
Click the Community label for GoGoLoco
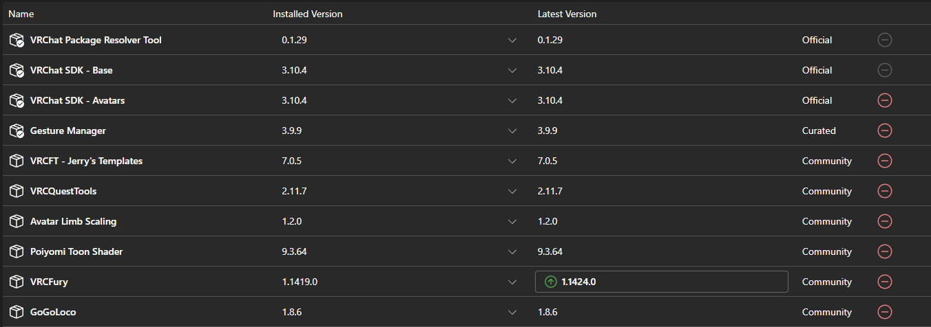[827, 312]
